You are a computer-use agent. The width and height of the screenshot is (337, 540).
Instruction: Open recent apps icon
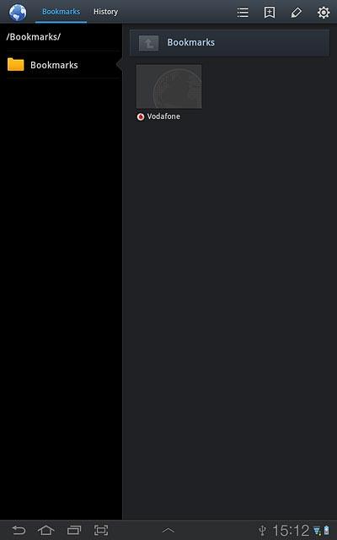(x=74, y=530)
